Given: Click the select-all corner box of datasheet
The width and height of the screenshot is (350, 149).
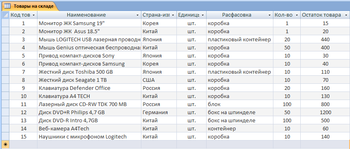Looking at the screenshot, I should 5,15.
